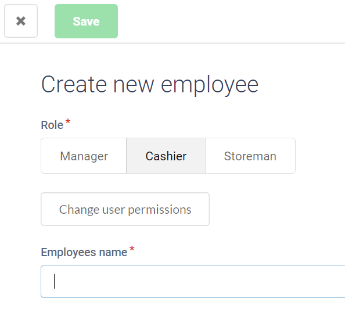Image resolution: width=345 pixels, height=316 pixels.
Task: Click the red asterisk beside Employees name
Action: tap(132, 249)
